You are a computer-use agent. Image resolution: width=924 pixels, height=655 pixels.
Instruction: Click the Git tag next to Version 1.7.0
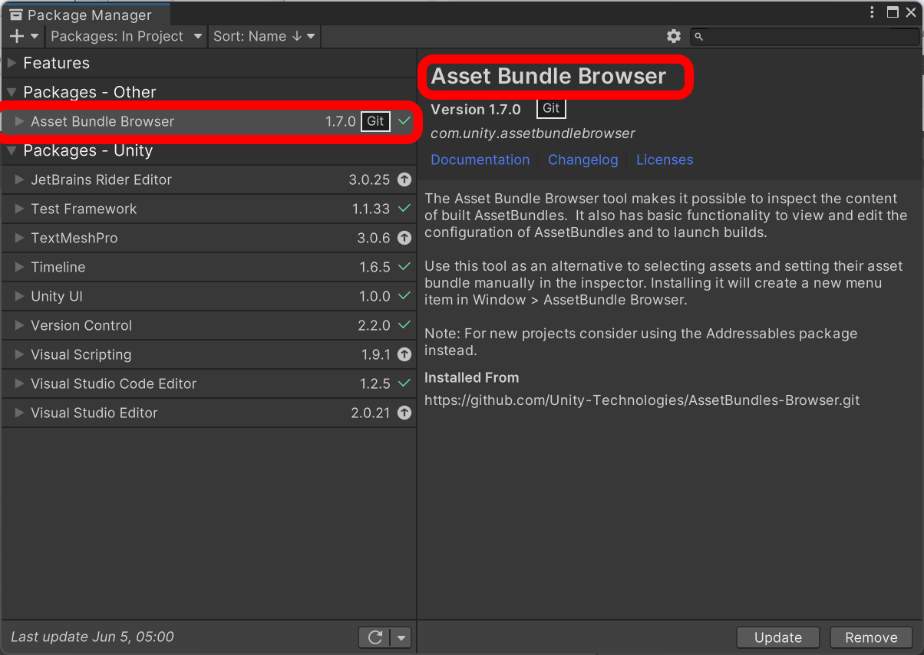(x=551, y=108)
